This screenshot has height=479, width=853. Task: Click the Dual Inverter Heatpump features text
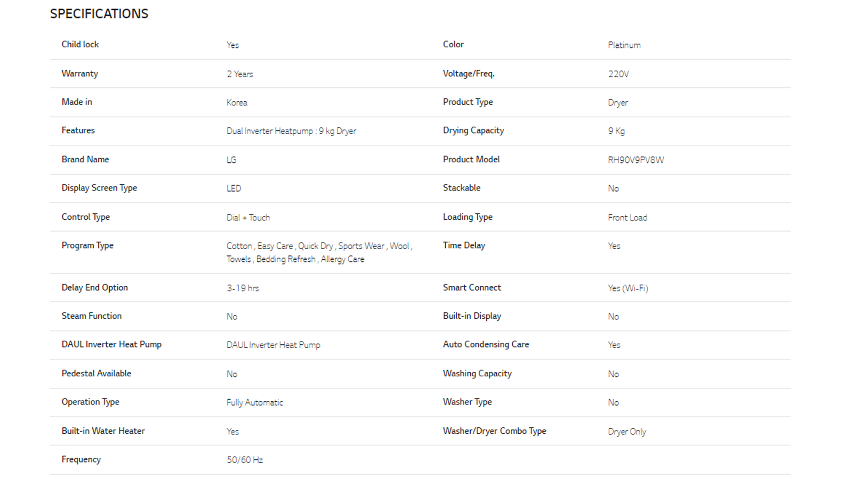pyautogui.click(x=291, y=131)
